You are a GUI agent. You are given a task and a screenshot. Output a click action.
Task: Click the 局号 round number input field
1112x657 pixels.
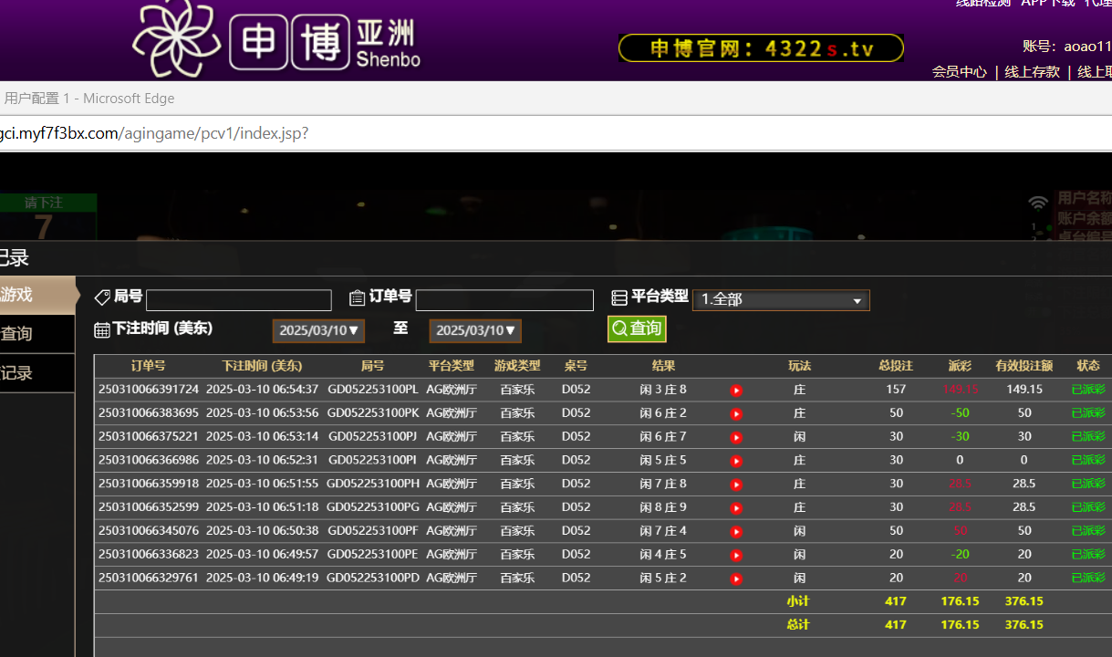pos(239,300)
